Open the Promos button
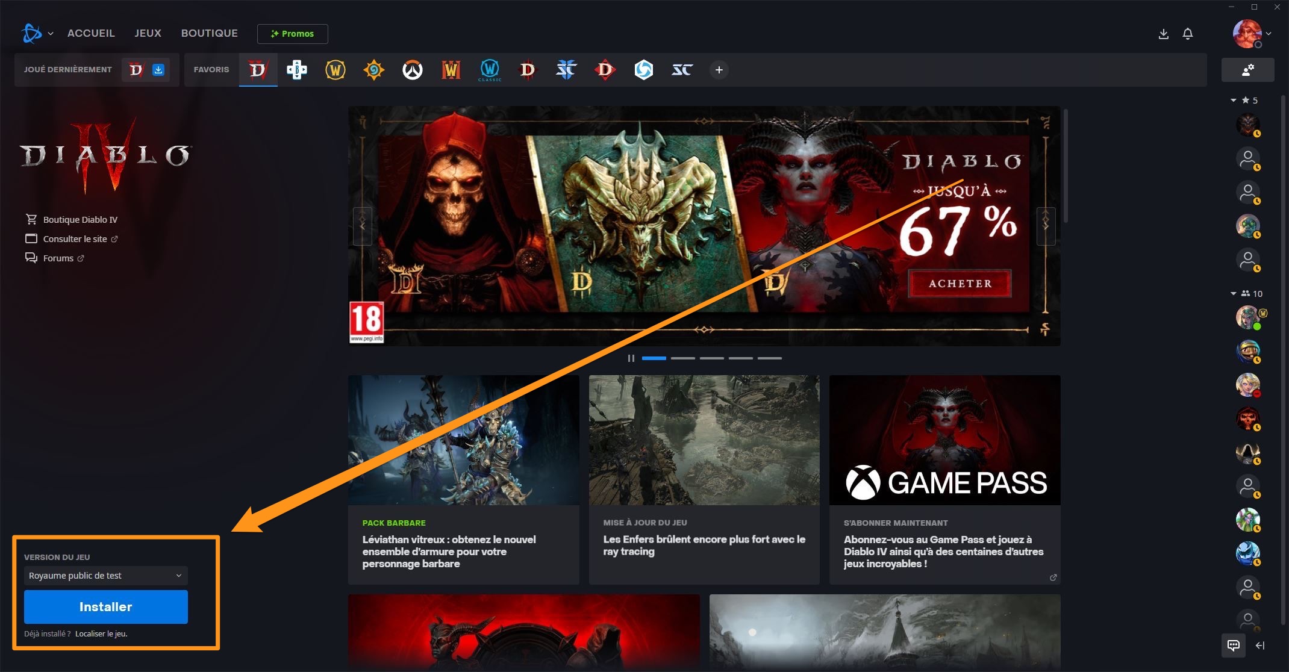 293,34
